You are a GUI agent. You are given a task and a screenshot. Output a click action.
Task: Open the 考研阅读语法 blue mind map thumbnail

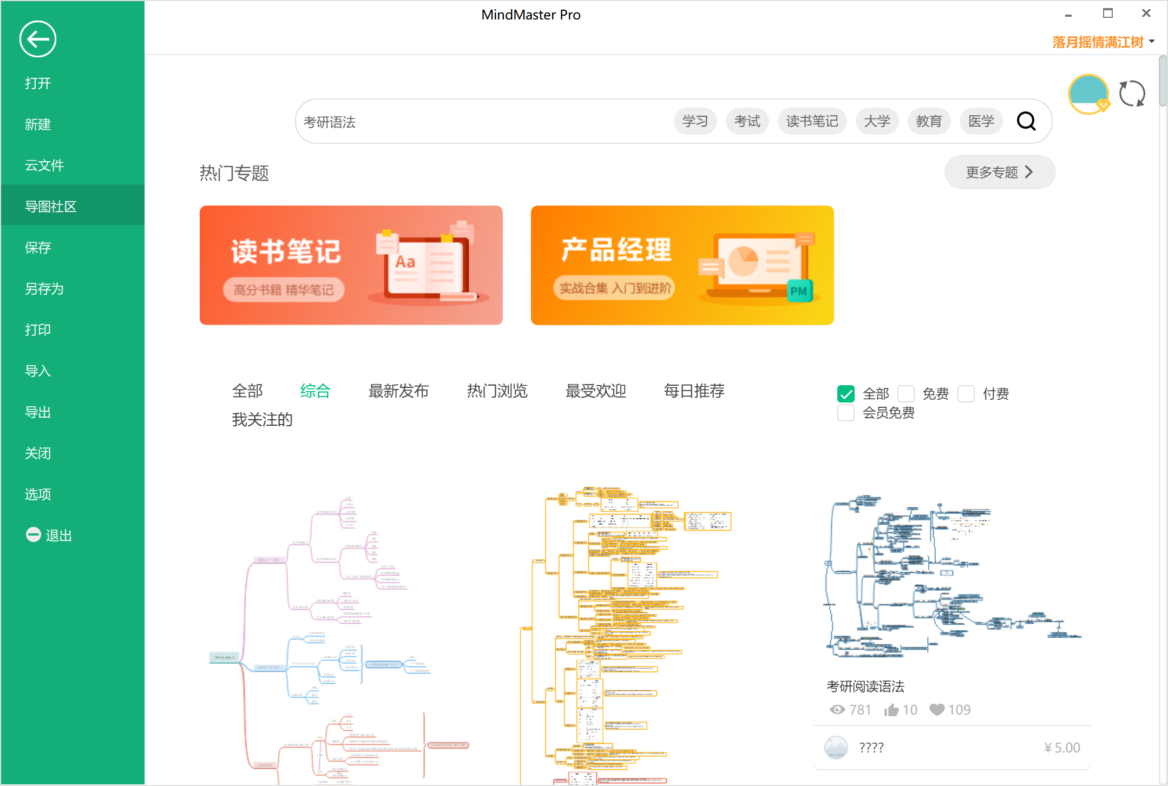pos(952,577)
